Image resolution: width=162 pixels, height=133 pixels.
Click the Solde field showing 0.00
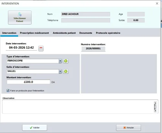pos(136,20)
